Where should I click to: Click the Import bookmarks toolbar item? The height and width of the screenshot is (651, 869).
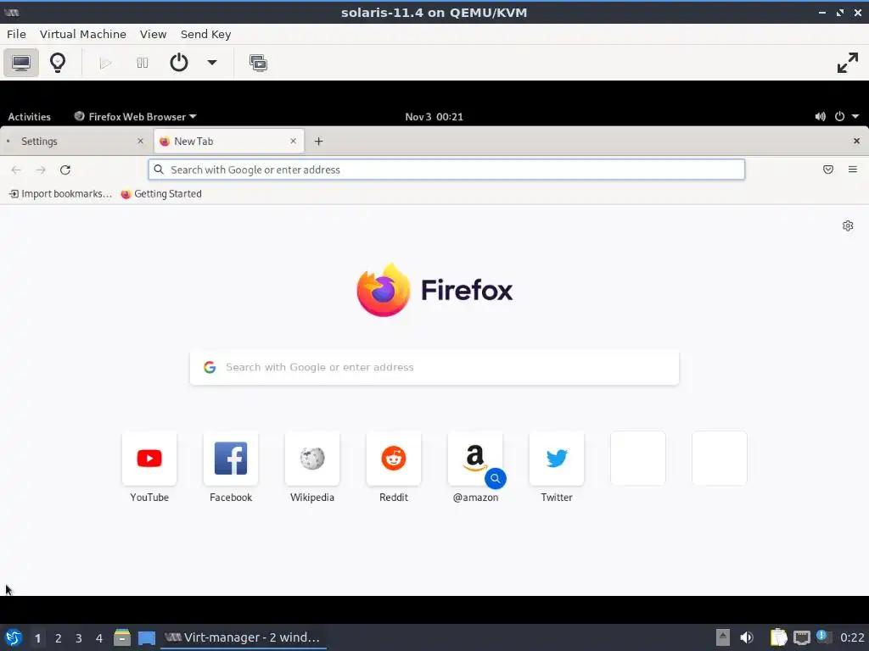tap(60, 194)
